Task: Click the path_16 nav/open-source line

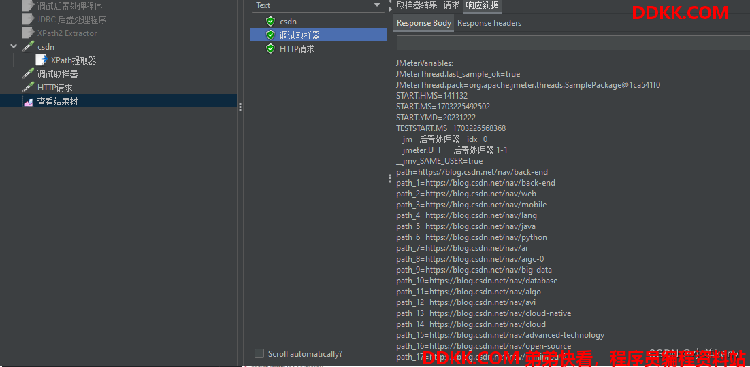Action: (x=484, y=346)
